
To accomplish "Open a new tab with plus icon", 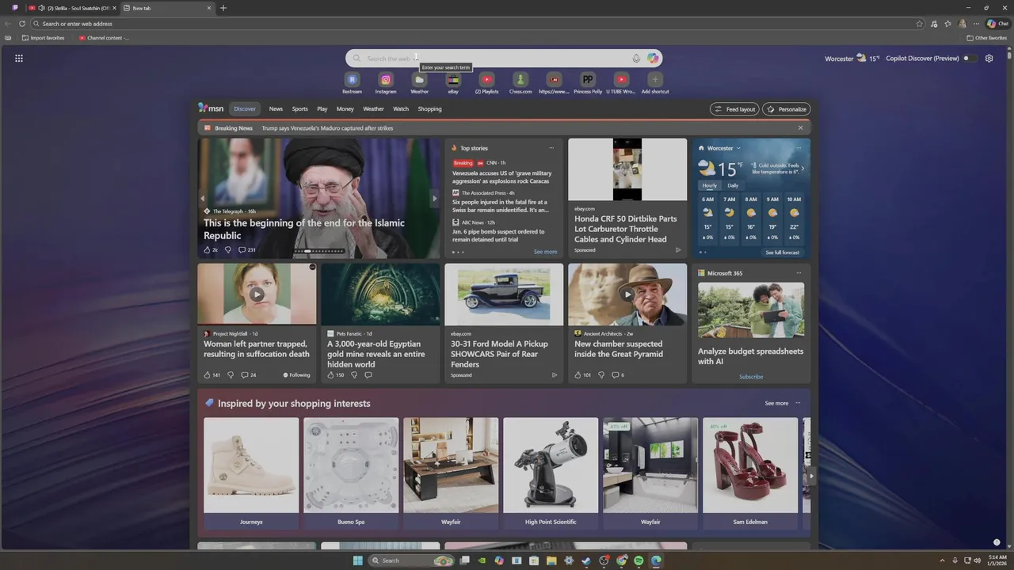I will tap(223, 8).
